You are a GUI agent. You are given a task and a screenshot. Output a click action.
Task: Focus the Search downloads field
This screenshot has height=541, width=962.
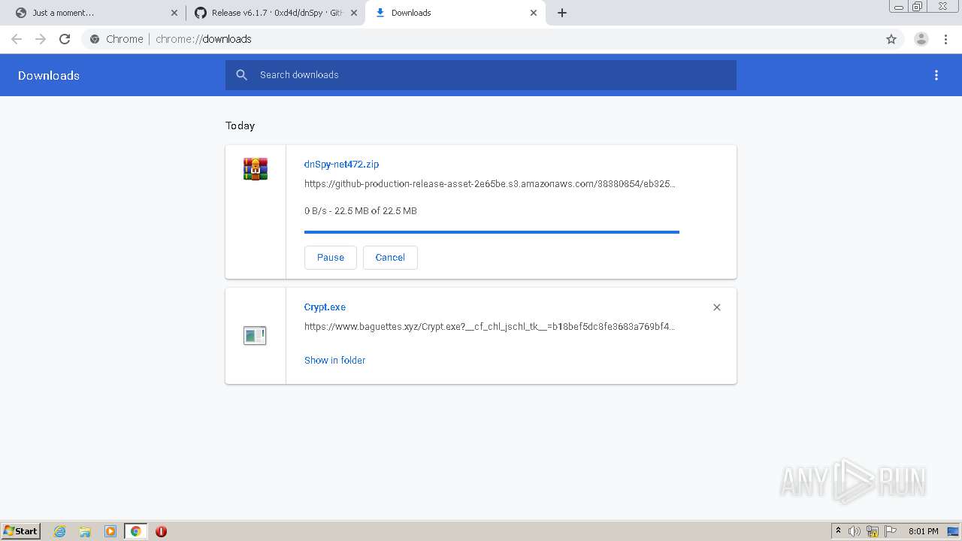click(481, 75)
